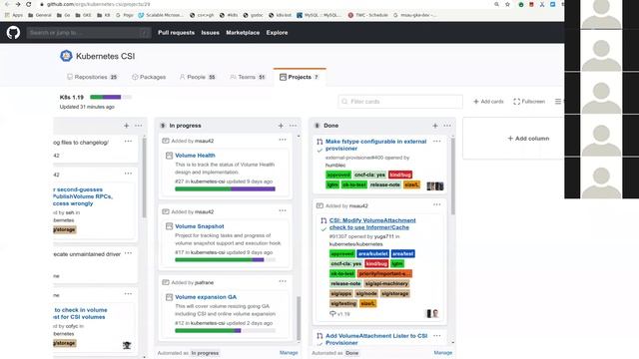Switch to the Teams tab
Screen dimensions: 639x359
pos(248,77)
